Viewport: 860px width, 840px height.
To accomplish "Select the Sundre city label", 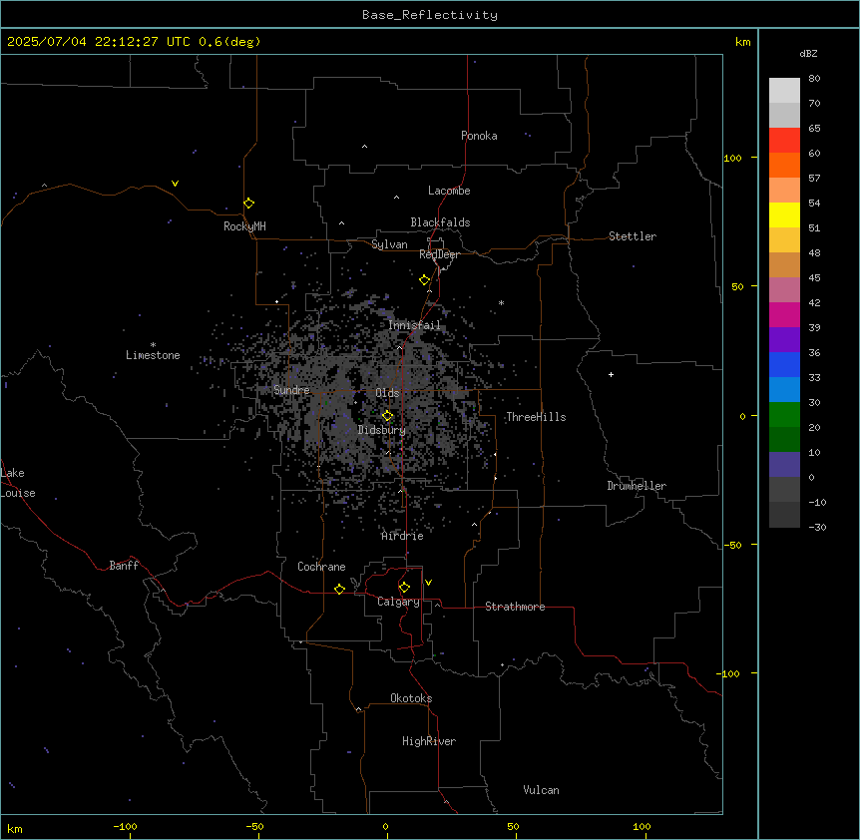I will tap(291, 390).
